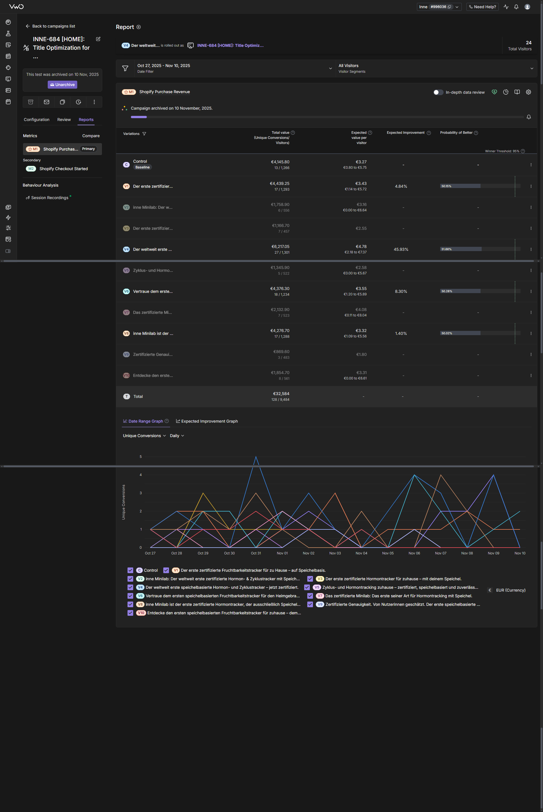This screenshot has height=812, width=543.
Task: Uncheck the V10 Entdecke den ersten checkbox
Action: pyautogui.click(x=130, y=613)
